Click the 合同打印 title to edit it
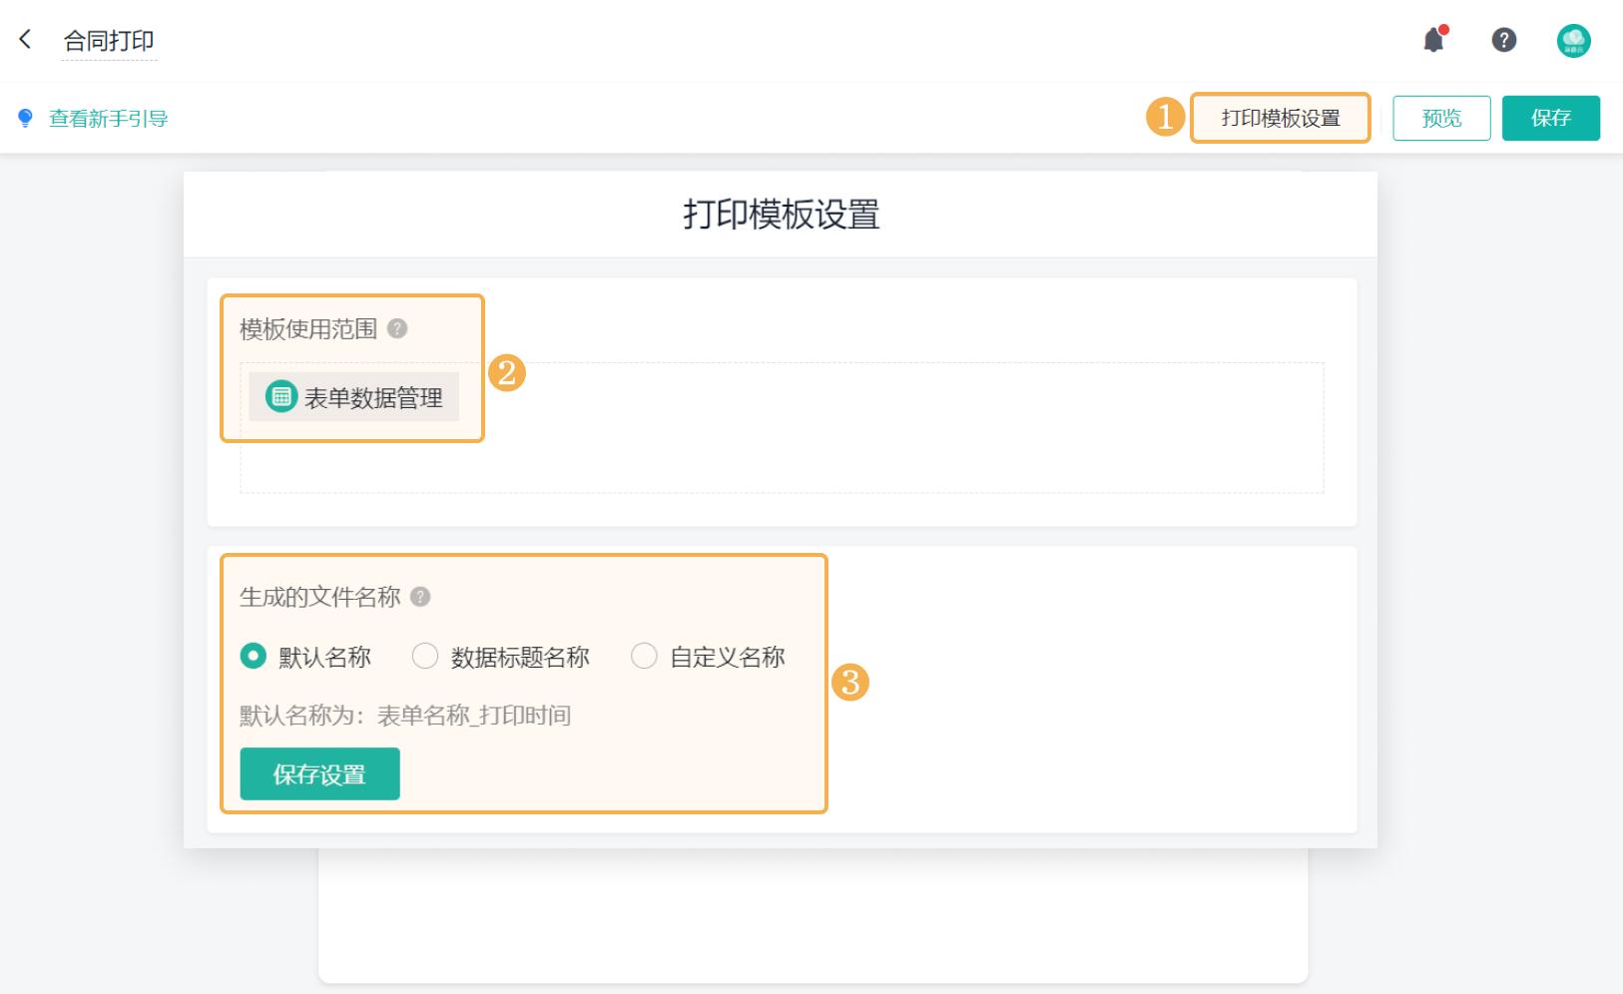The height and width of the screenshot is (994, 1623). click(x=109, y=40)
